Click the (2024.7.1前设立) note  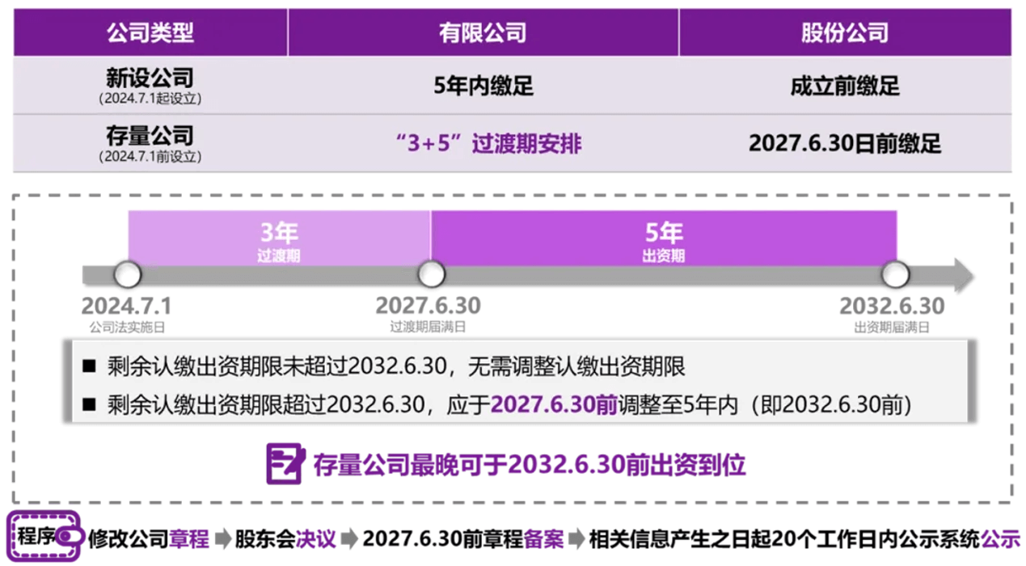[x=150, y=157]
